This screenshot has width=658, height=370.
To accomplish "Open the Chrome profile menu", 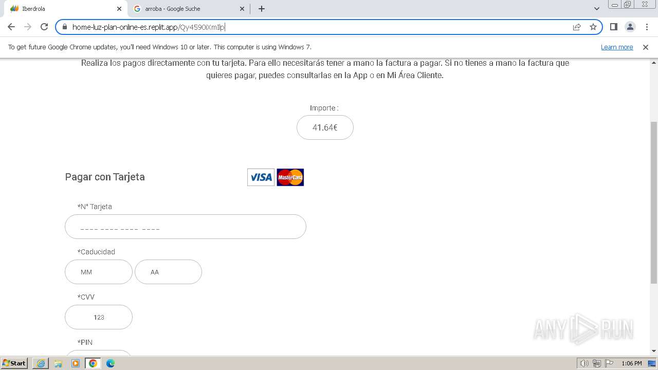I will coord(630,27).
